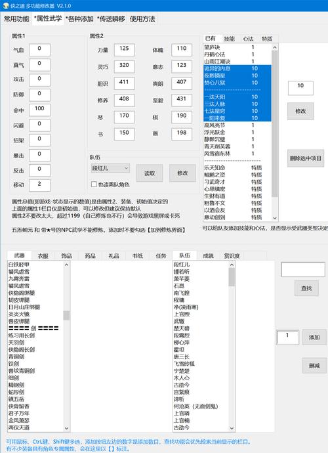Image resolution: width=328 pixels, height=453 pixels.
Task: Open the 使用方法 tab
Action: [142, 19]
